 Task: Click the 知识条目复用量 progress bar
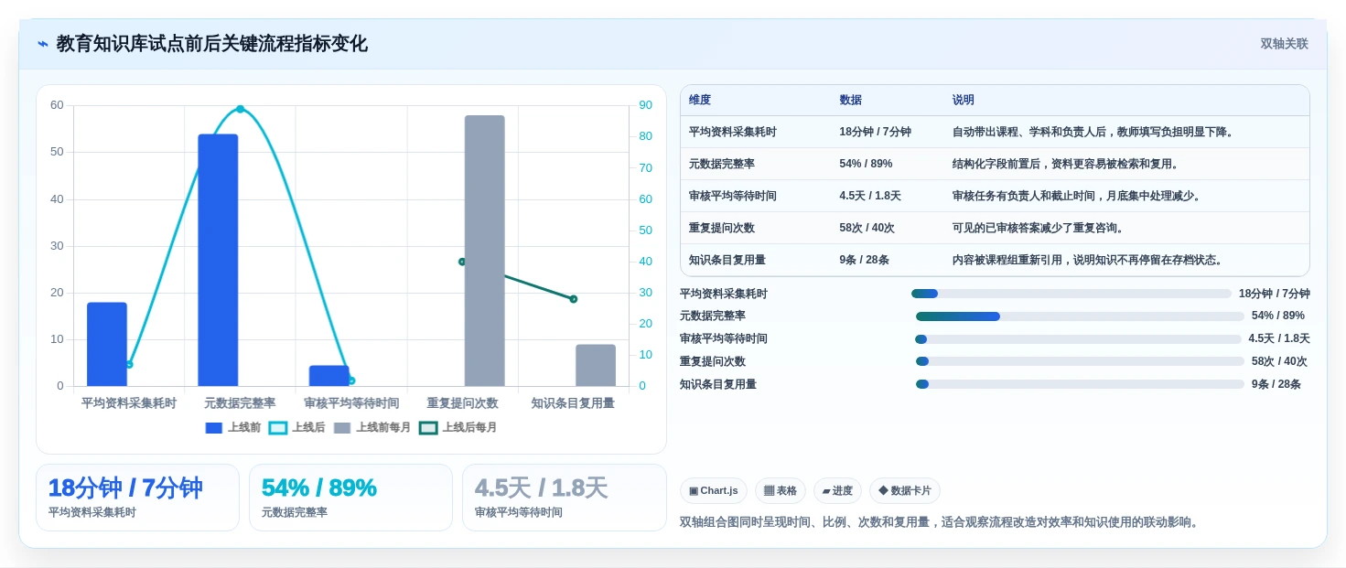[x=1080, y=384]
